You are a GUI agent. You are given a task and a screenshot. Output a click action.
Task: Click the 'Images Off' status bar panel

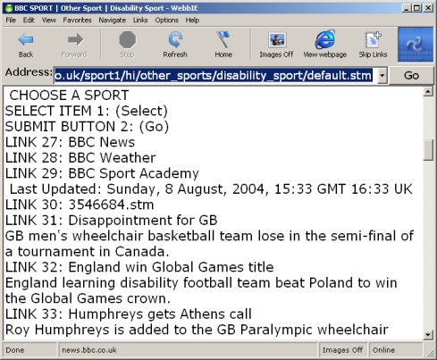tap(343, 350)
